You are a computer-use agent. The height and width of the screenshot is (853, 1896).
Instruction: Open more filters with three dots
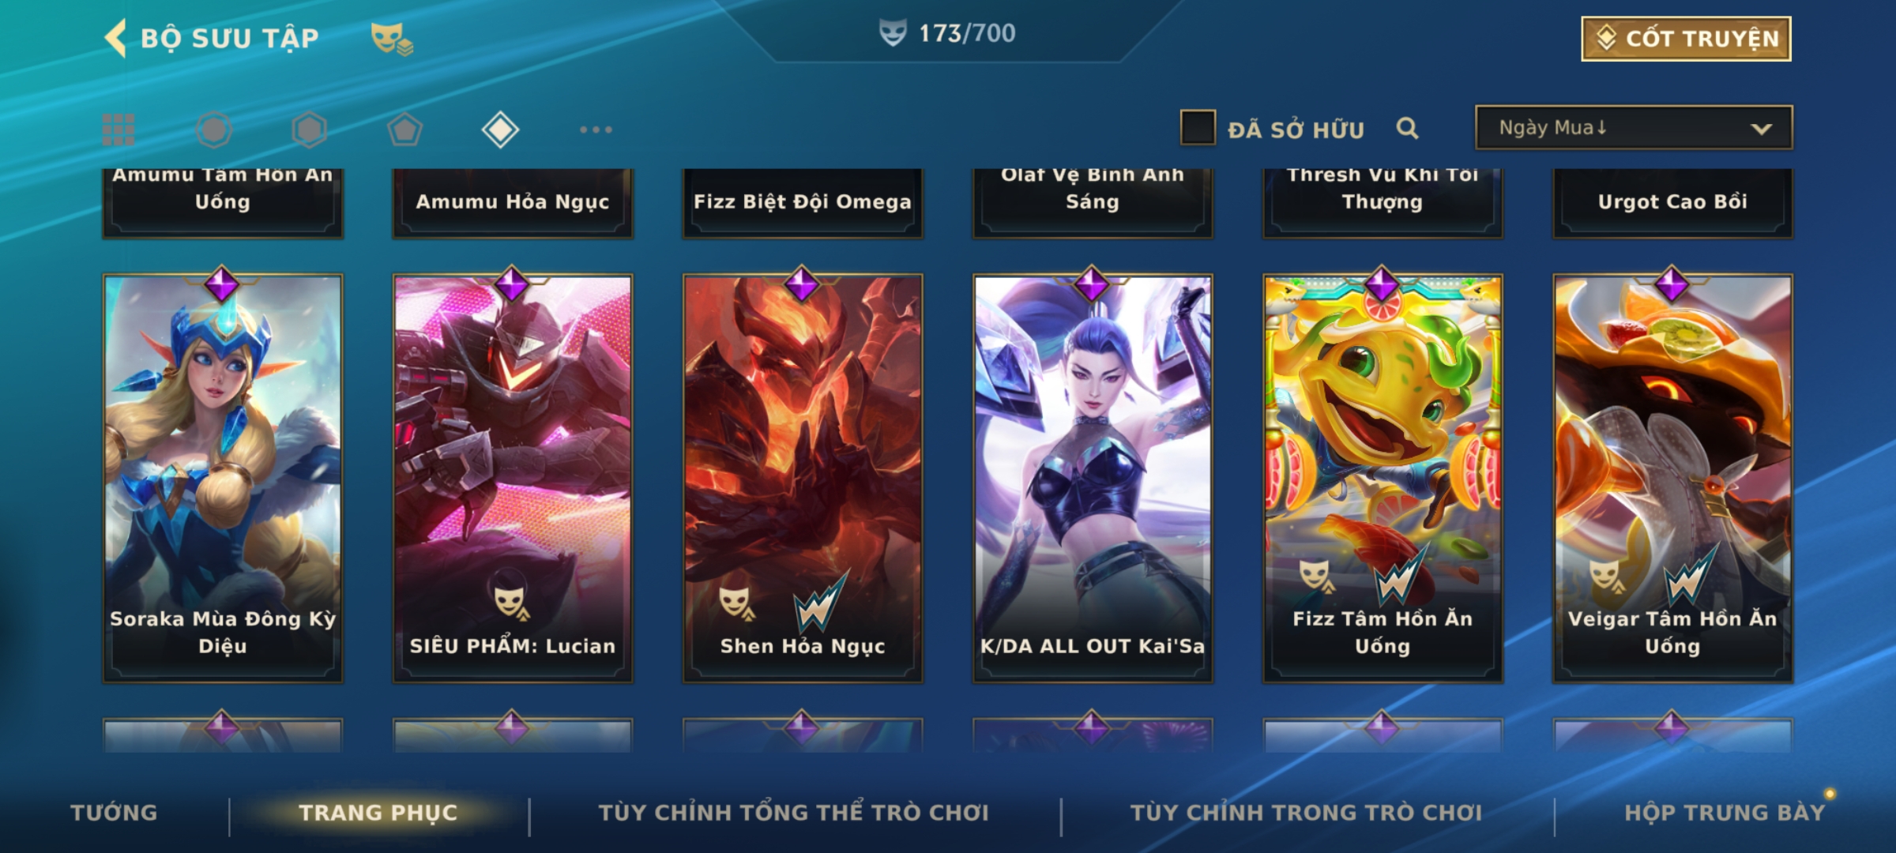pos(596,130)
